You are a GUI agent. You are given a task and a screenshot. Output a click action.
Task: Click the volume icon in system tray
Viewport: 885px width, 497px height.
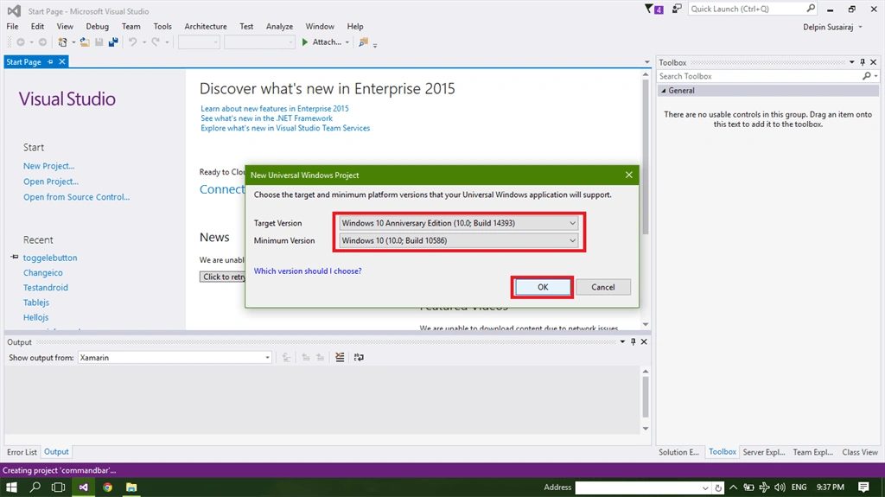pyautogui.click(x=780, y=487)
